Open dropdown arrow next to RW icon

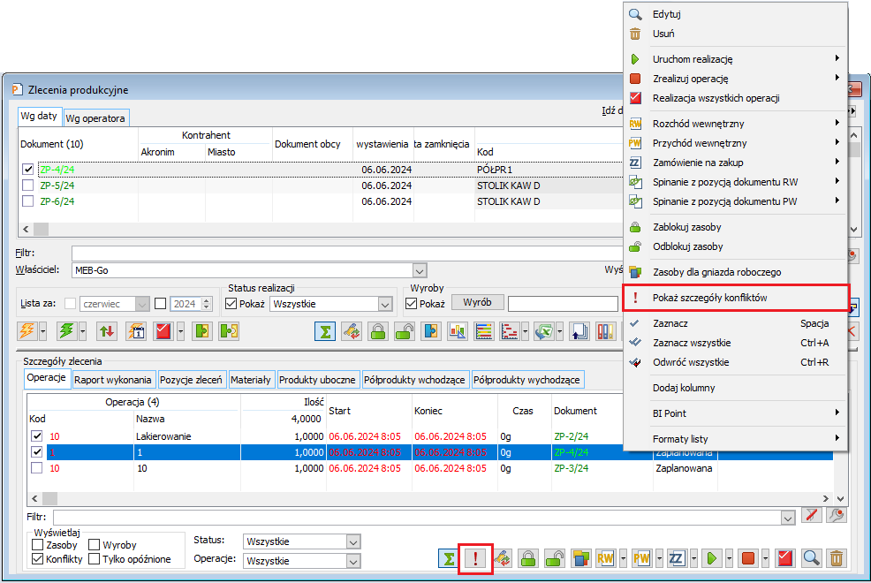pyautogui.click(x=624, y=558)
